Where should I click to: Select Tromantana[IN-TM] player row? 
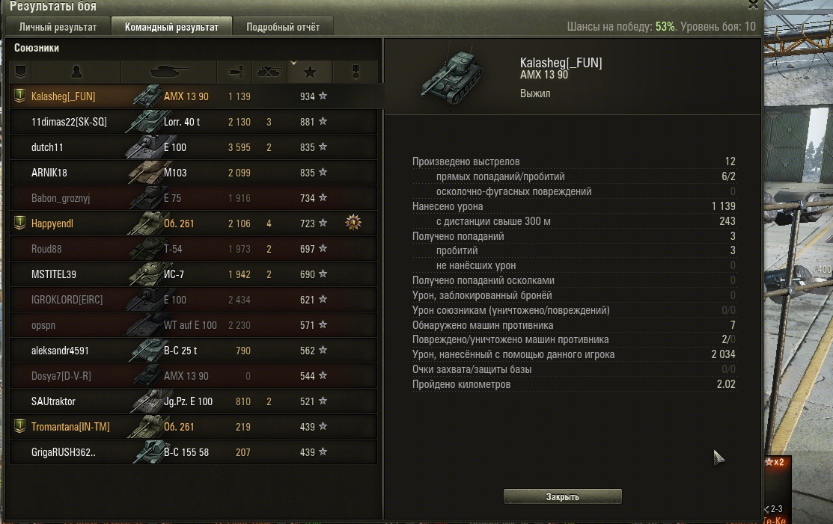[193, 427]
